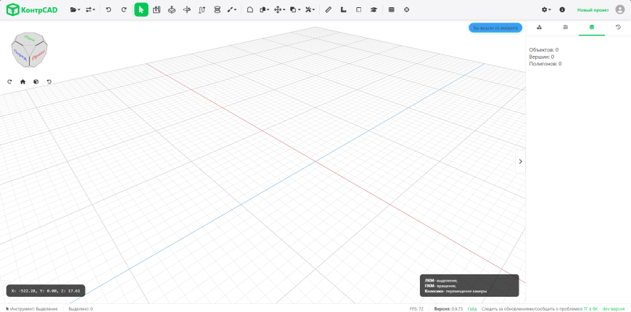The width and height of the screenshot is (631, 312).
Task: Click the crosshair target icon
Action: pyautogui.click(x=406, y=9)
